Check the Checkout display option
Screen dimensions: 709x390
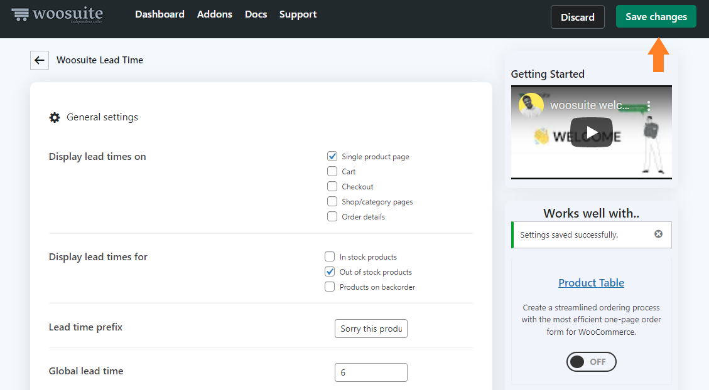332,186
